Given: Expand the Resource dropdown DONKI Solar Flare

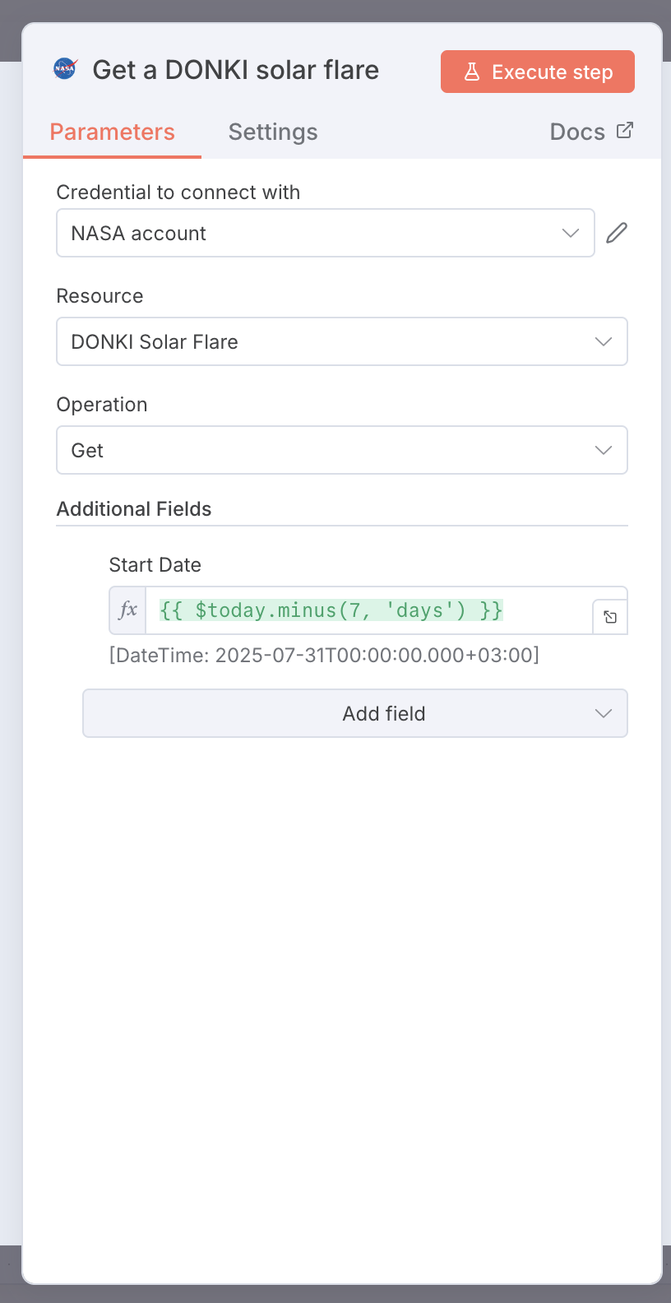Looking at the screenshot, I should [342, 341].
